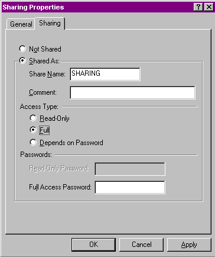Viewport: 215px width, 257px height.
Task: Click the Share Name label
Action: pyautogui.click(x=47, y=74)
